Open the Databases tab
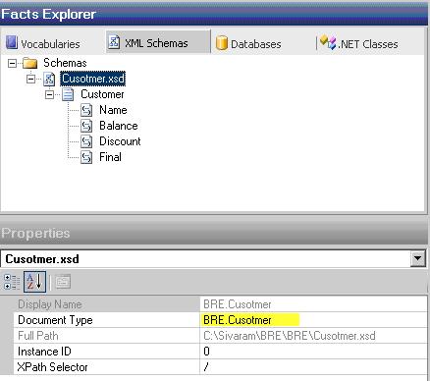The width and height of the screenshot is (430, 381). pyautogui.click(x=248, y=43)
